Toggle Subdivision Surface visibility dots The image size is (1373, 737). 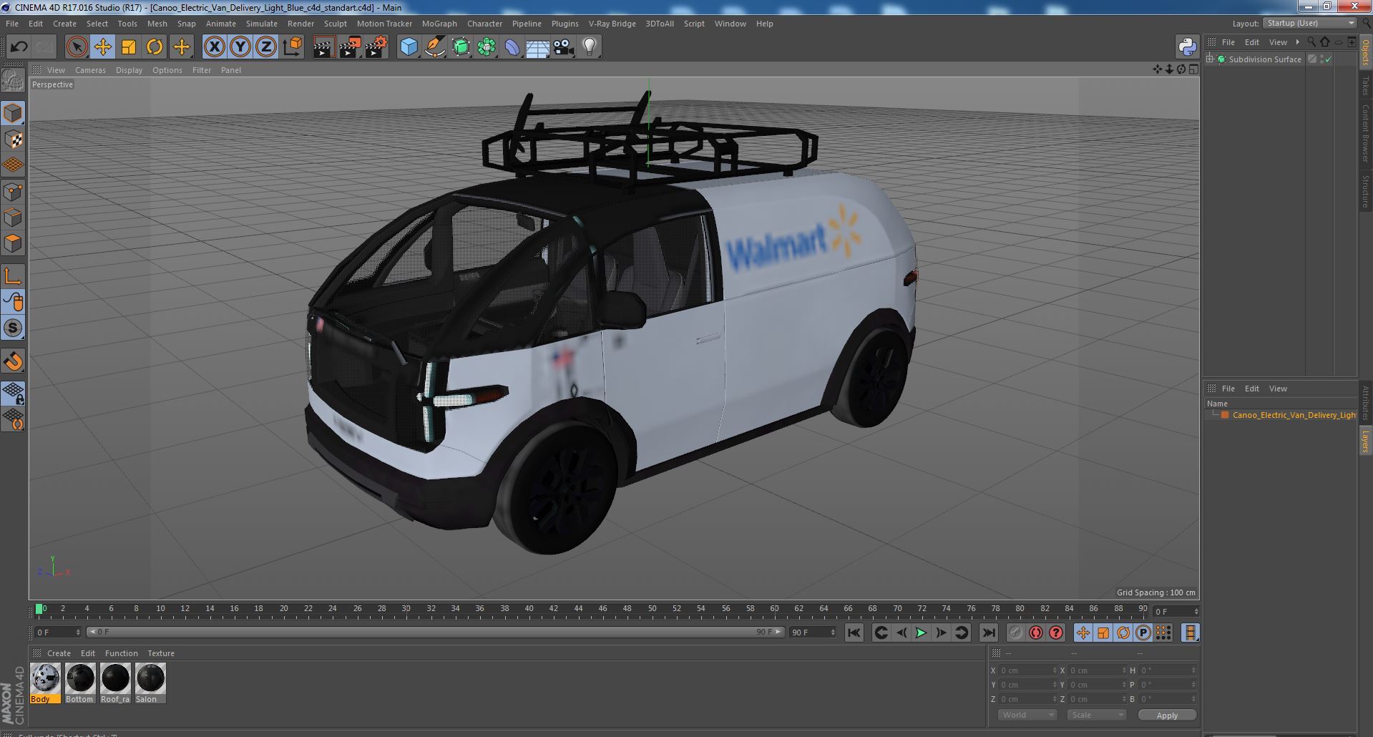[x=1322, y=59]
